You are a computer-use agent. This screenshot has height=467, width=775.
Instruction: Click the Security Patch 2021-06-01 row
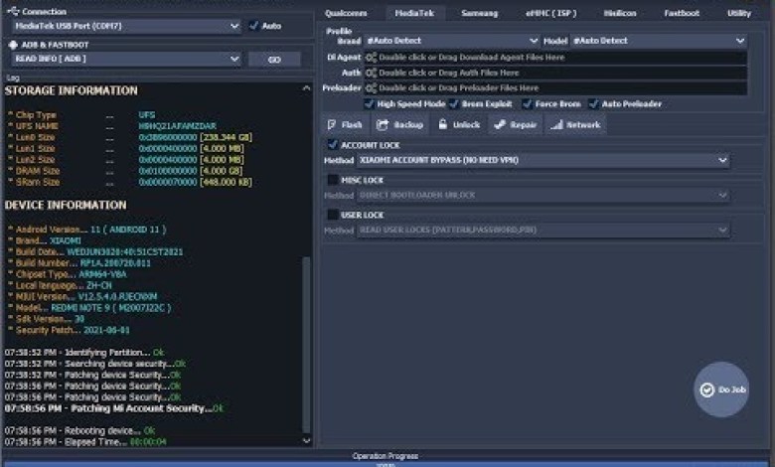coord(69,330)
